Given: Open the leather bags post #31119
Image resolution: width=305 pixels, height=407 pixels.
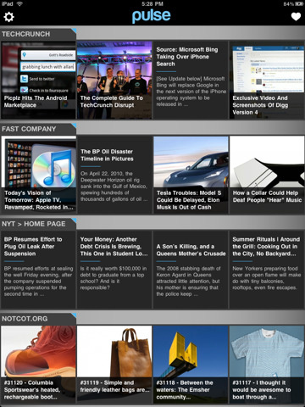Looking at the screenshot, I should coord(114,365).
